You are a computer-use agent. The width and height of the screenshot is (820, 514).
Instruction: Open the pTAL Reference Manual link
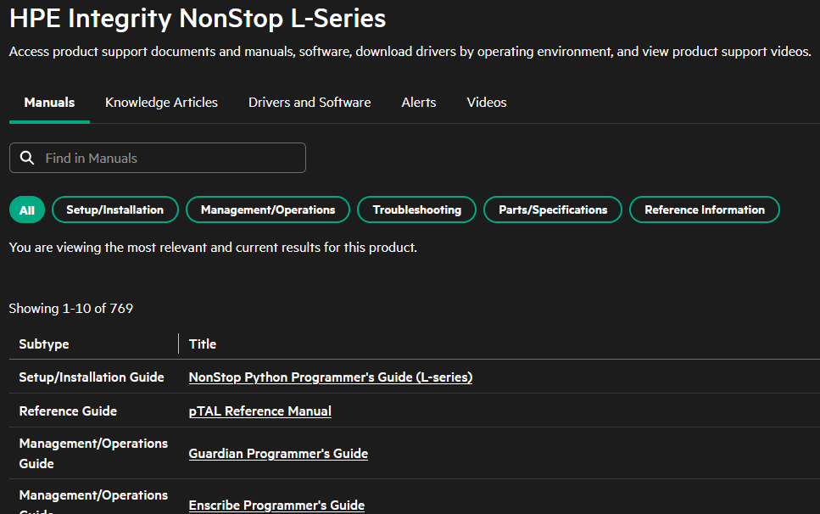click(x=260, y=411)
